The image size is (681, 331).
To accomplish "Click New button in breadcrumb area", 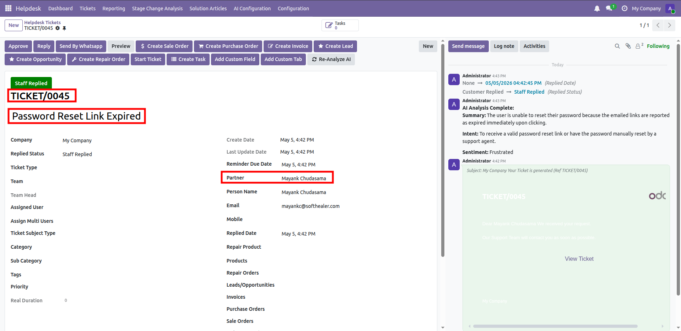I will pos(13,25).
